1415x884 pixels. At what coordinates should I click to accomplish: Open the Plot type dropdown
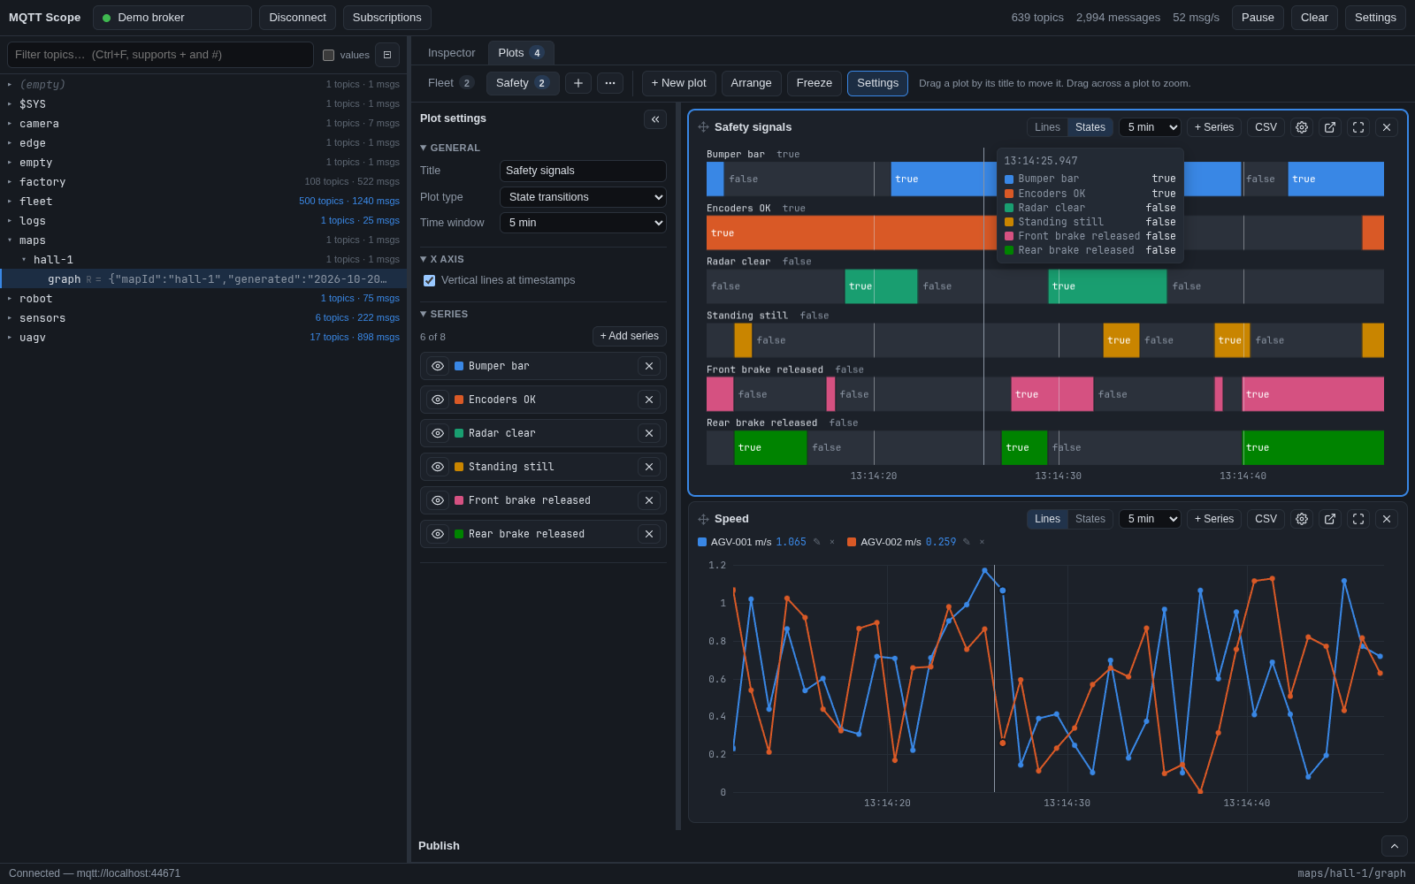pyautogui.click(x=583, y=197)
